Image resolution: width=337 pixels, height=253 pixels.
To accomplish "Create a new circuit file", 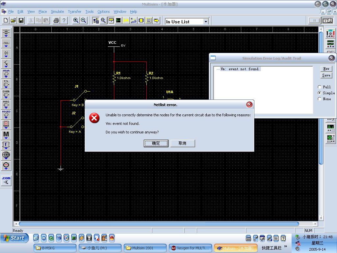I will [x=6, y=21].
